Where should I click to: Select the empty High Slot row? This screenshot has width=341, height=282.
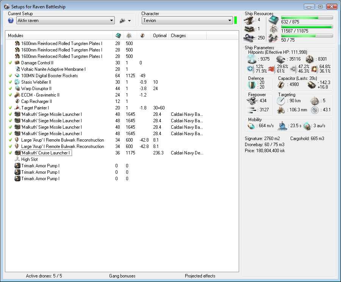[122, 159]
